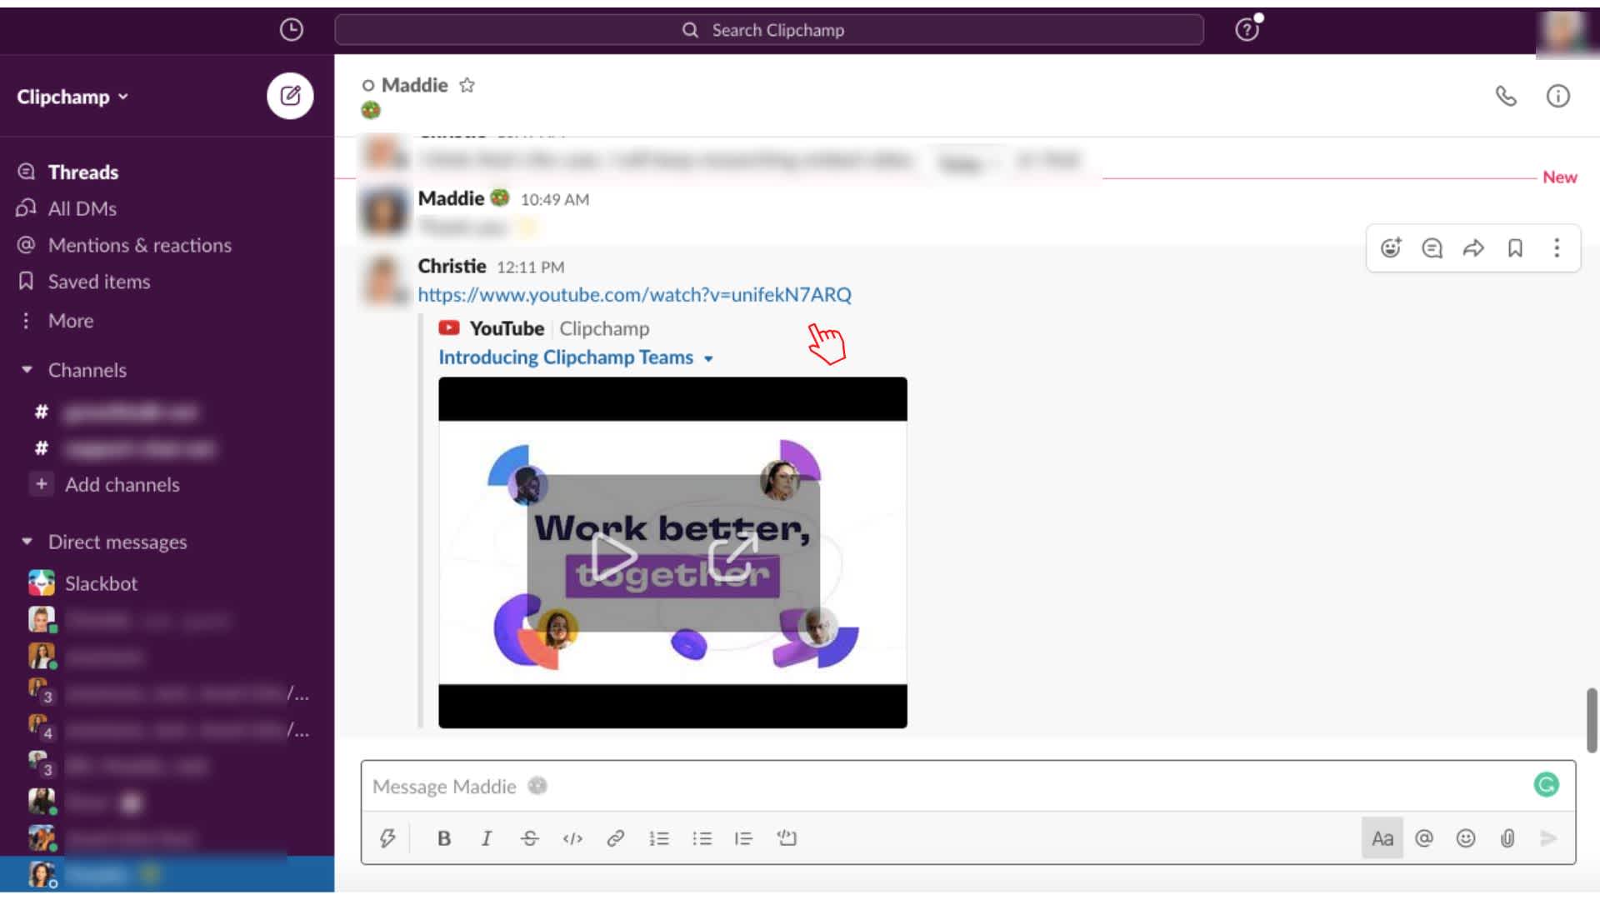This screenshot has width=1600, height=900.
Task: Insert a code block
Action: tap(787, 838)
